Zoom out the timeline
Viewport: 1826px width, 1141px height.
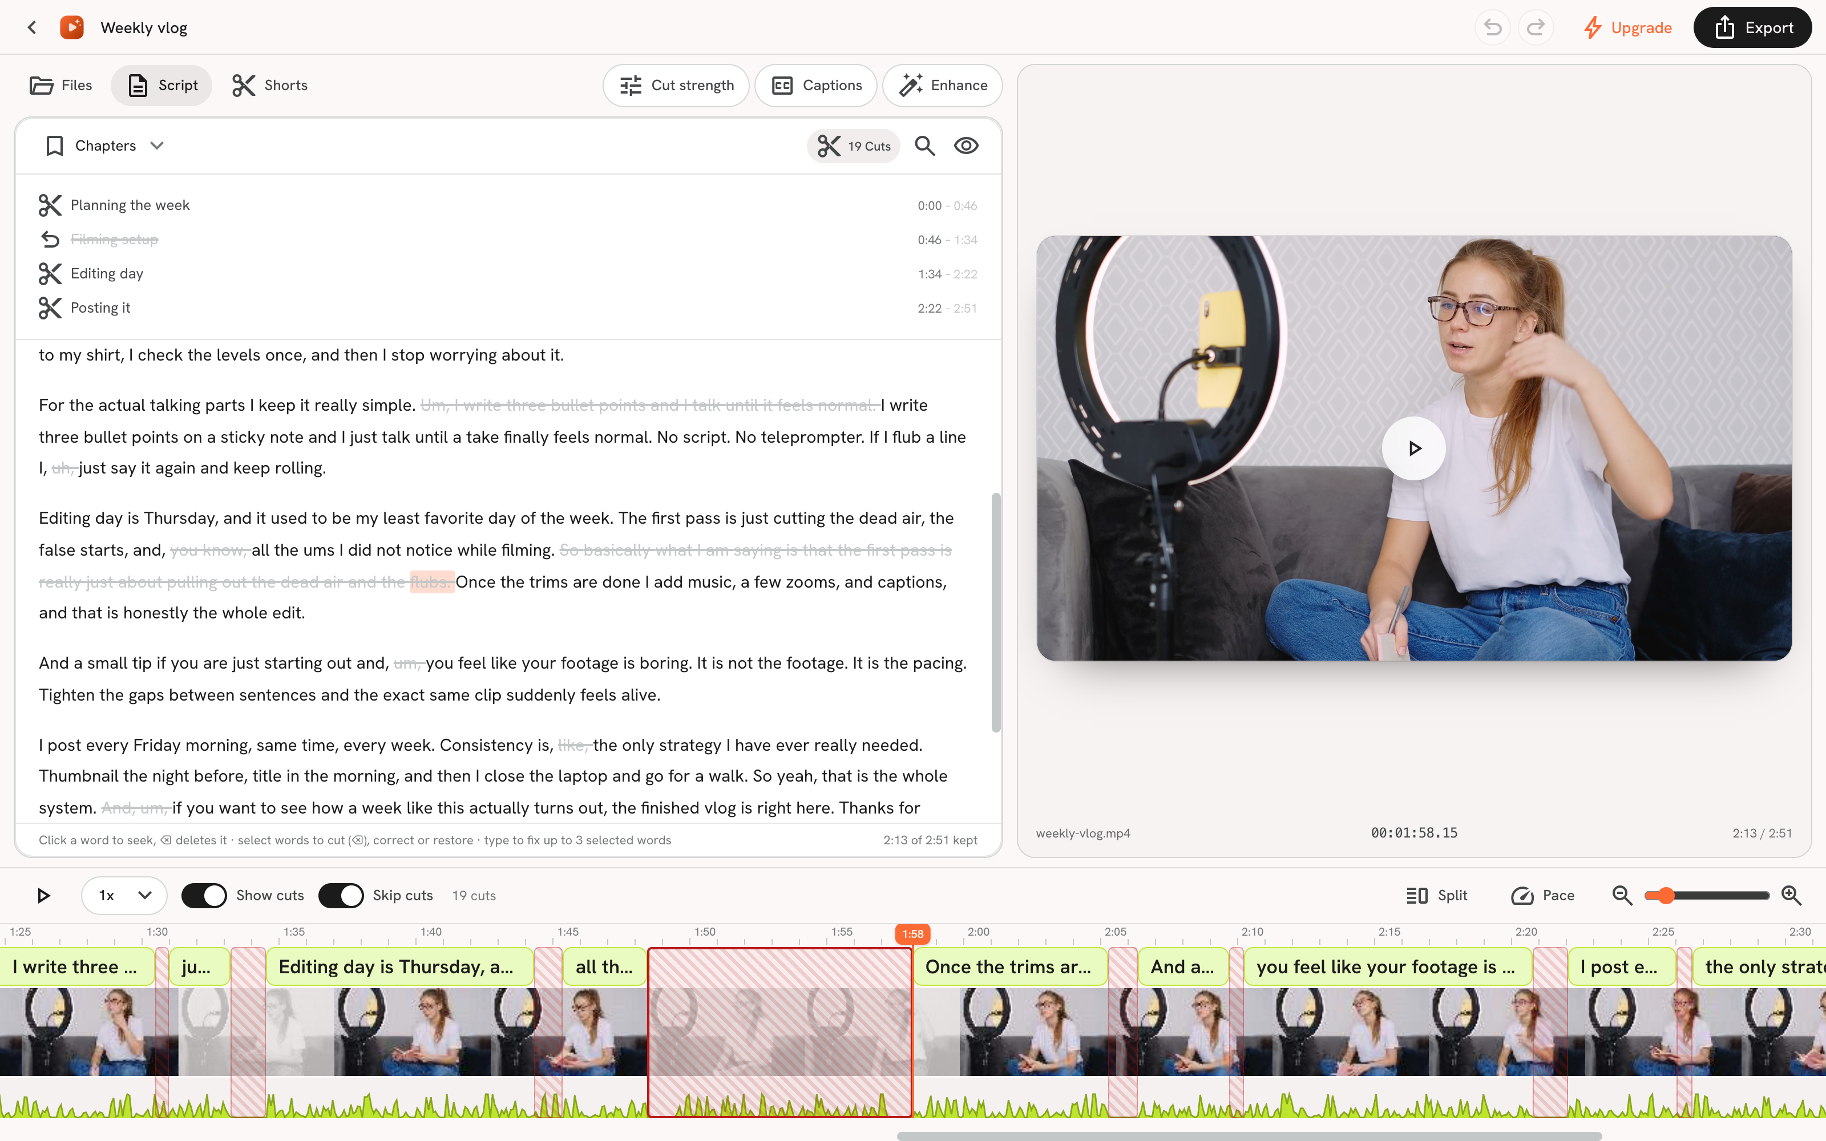tap(1622, 896)
